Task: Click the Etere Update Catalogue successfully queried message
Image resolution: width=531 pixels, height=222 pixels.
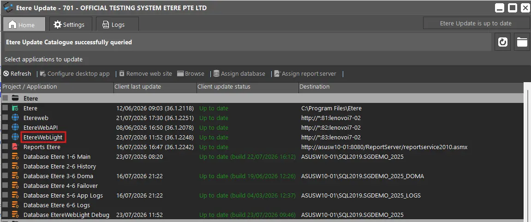Action: coord(69,42)
